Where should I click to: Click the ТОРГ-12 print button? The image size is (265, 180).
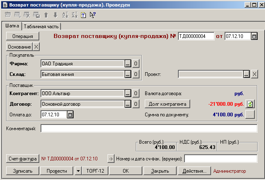[94, 171]
